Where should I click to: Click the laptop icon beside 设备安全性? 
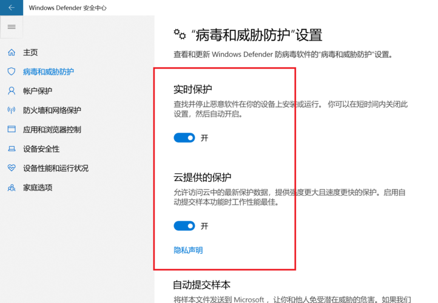[x=12, y=148]
